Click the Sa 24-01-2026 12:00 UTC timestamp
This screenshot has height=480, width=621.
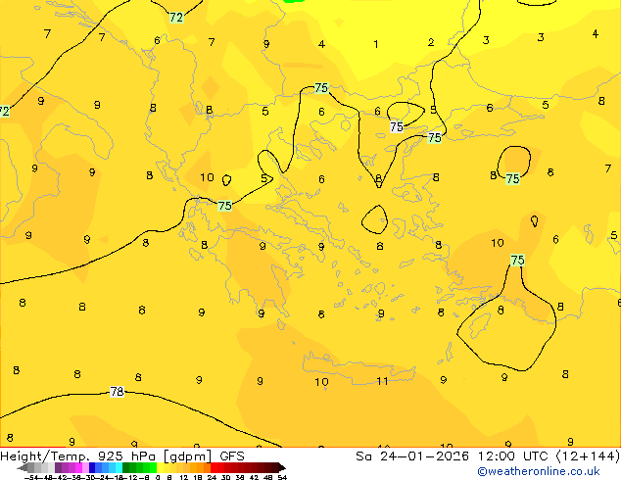pos(488,456)
